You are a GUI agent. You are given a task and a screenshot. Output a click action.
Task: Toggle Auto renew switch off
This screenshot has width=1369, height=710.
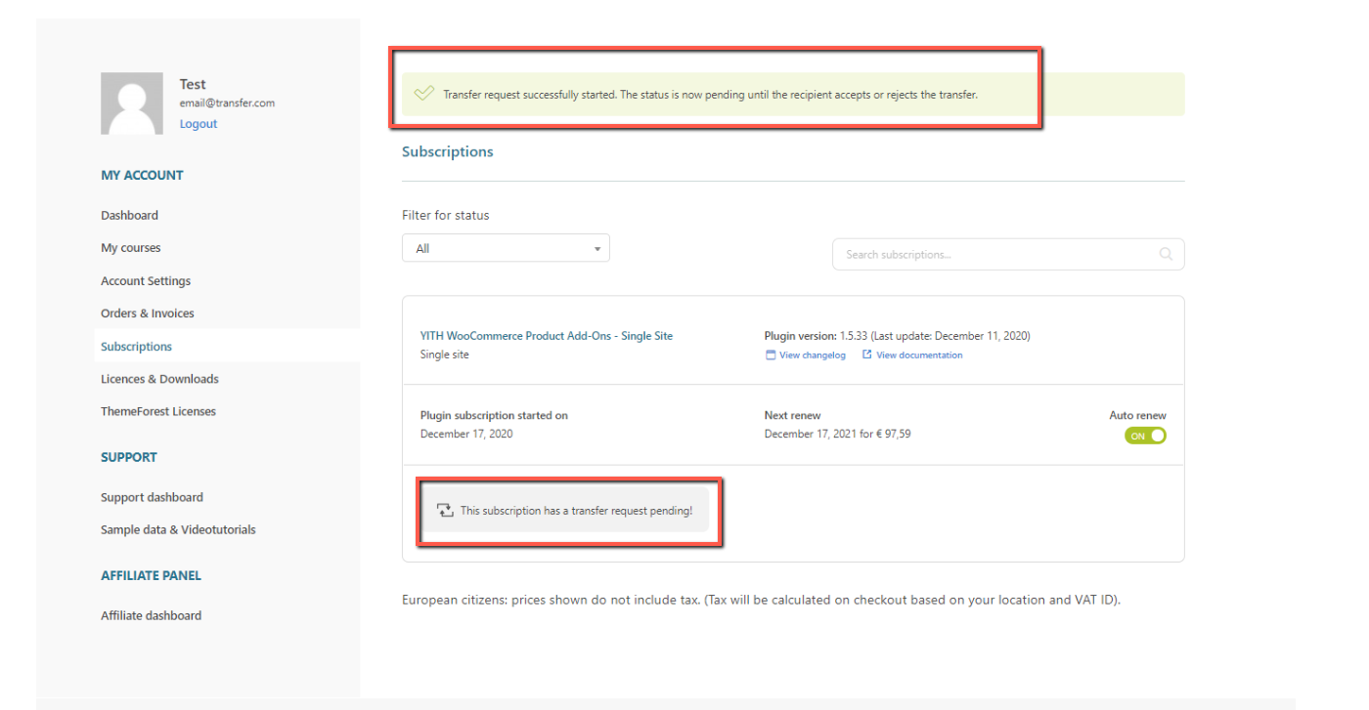click(1145, 437)
